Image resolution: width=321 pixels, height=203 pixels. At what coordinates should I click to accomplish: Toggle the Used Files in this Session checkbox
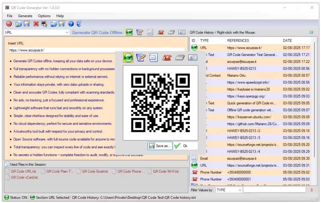click(x=7, y=164)
